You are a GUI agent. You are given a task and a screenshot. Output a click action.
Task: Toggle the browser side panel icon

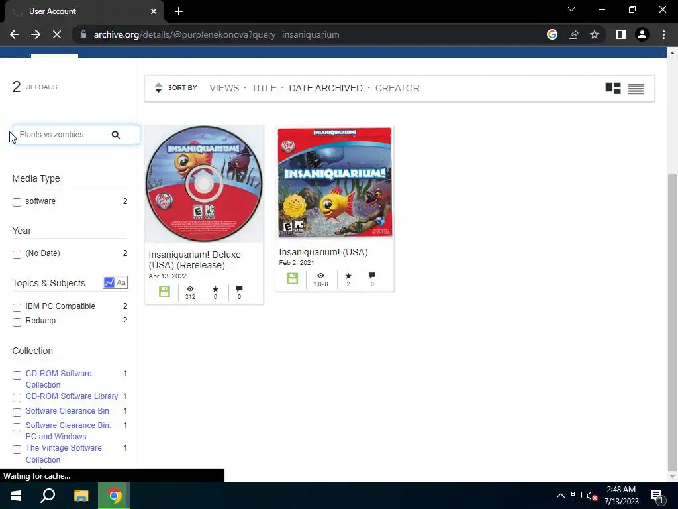[x=621, y=34]
